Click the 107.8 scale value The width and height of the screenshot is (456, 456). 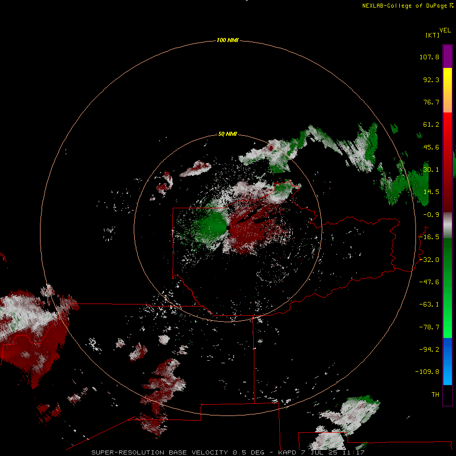pyautogui.click(x=429, y=57)
